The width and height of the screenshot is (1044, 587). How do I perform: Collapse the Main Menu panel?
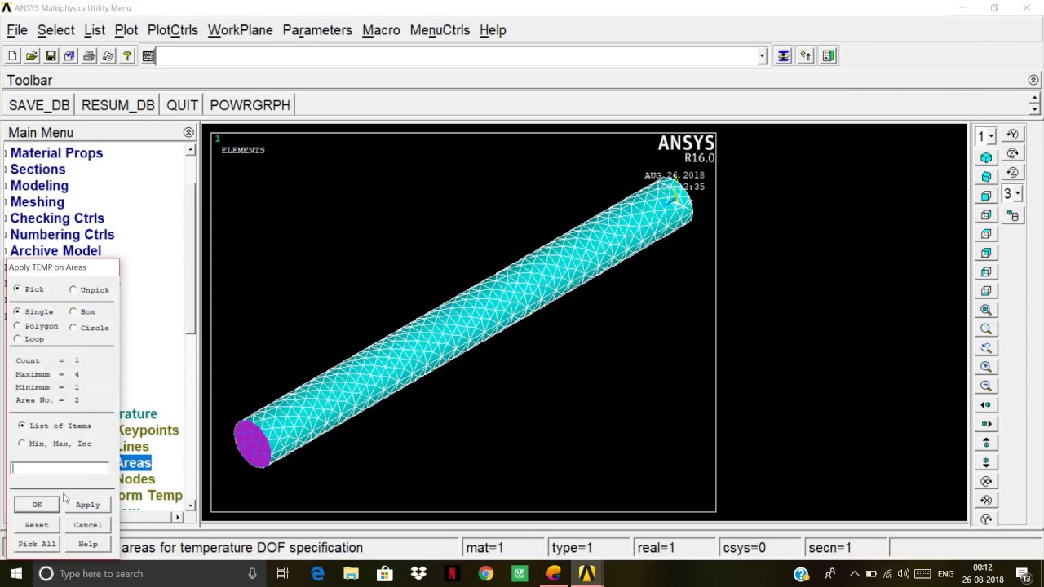click(x=188, y=132)
